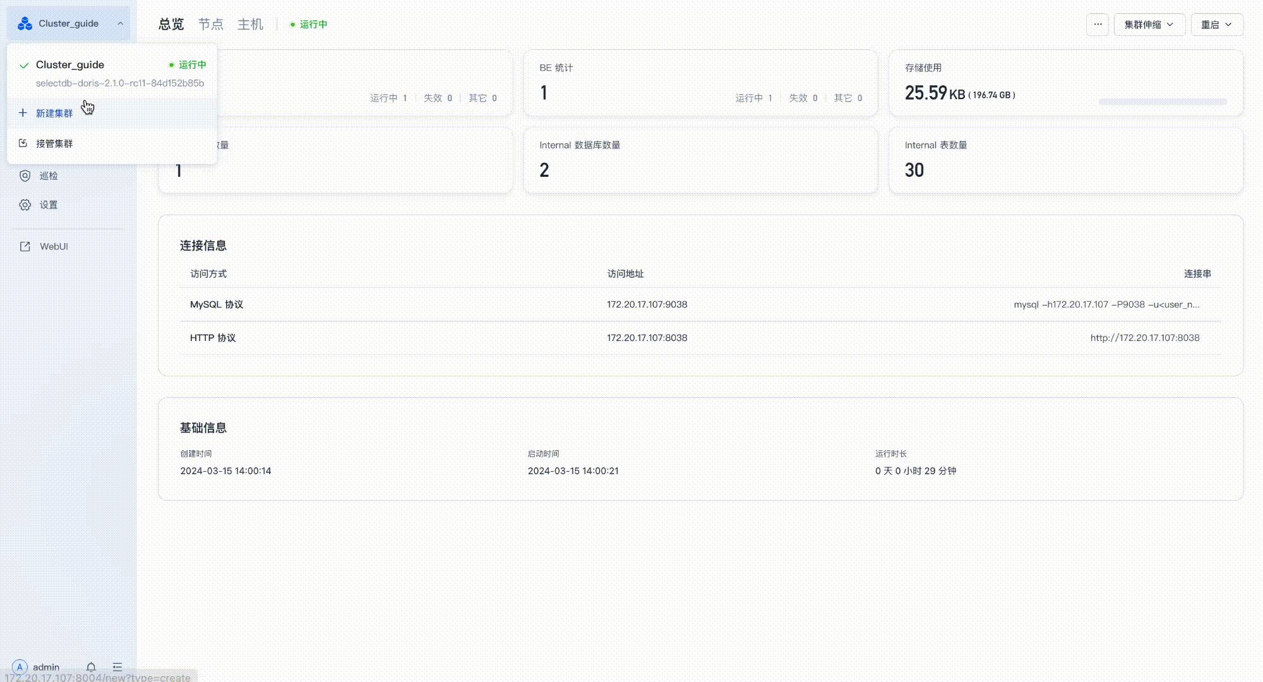
Task: Toggle the sidebar collapse icon
Action: pos(117,667)
